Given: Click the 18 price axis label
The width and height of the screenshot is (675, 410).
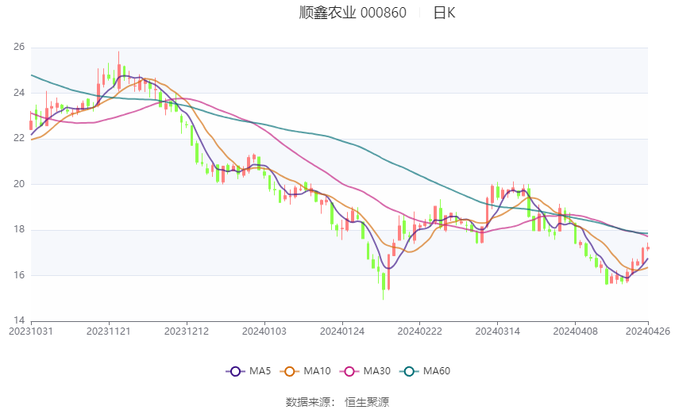Looking at the screenshot, I should click(x=19, y=229).
